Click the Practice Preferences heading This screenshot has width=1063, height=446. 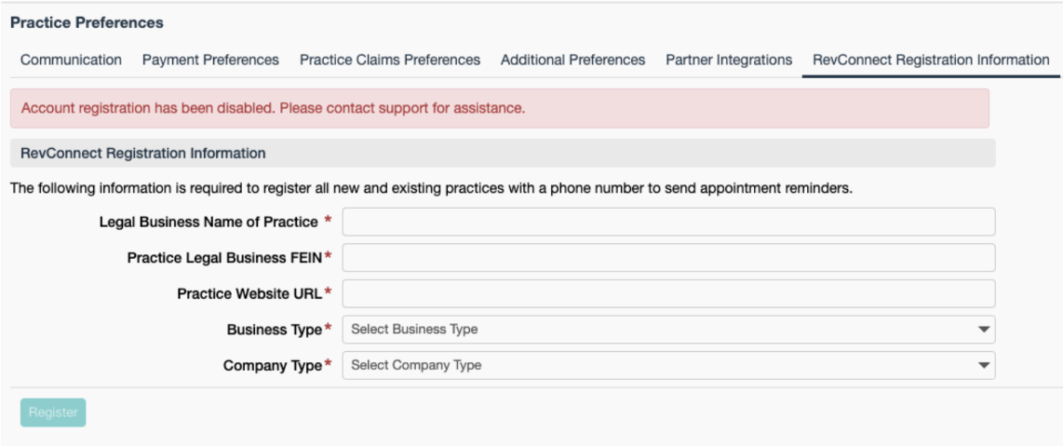coord(87,22)
